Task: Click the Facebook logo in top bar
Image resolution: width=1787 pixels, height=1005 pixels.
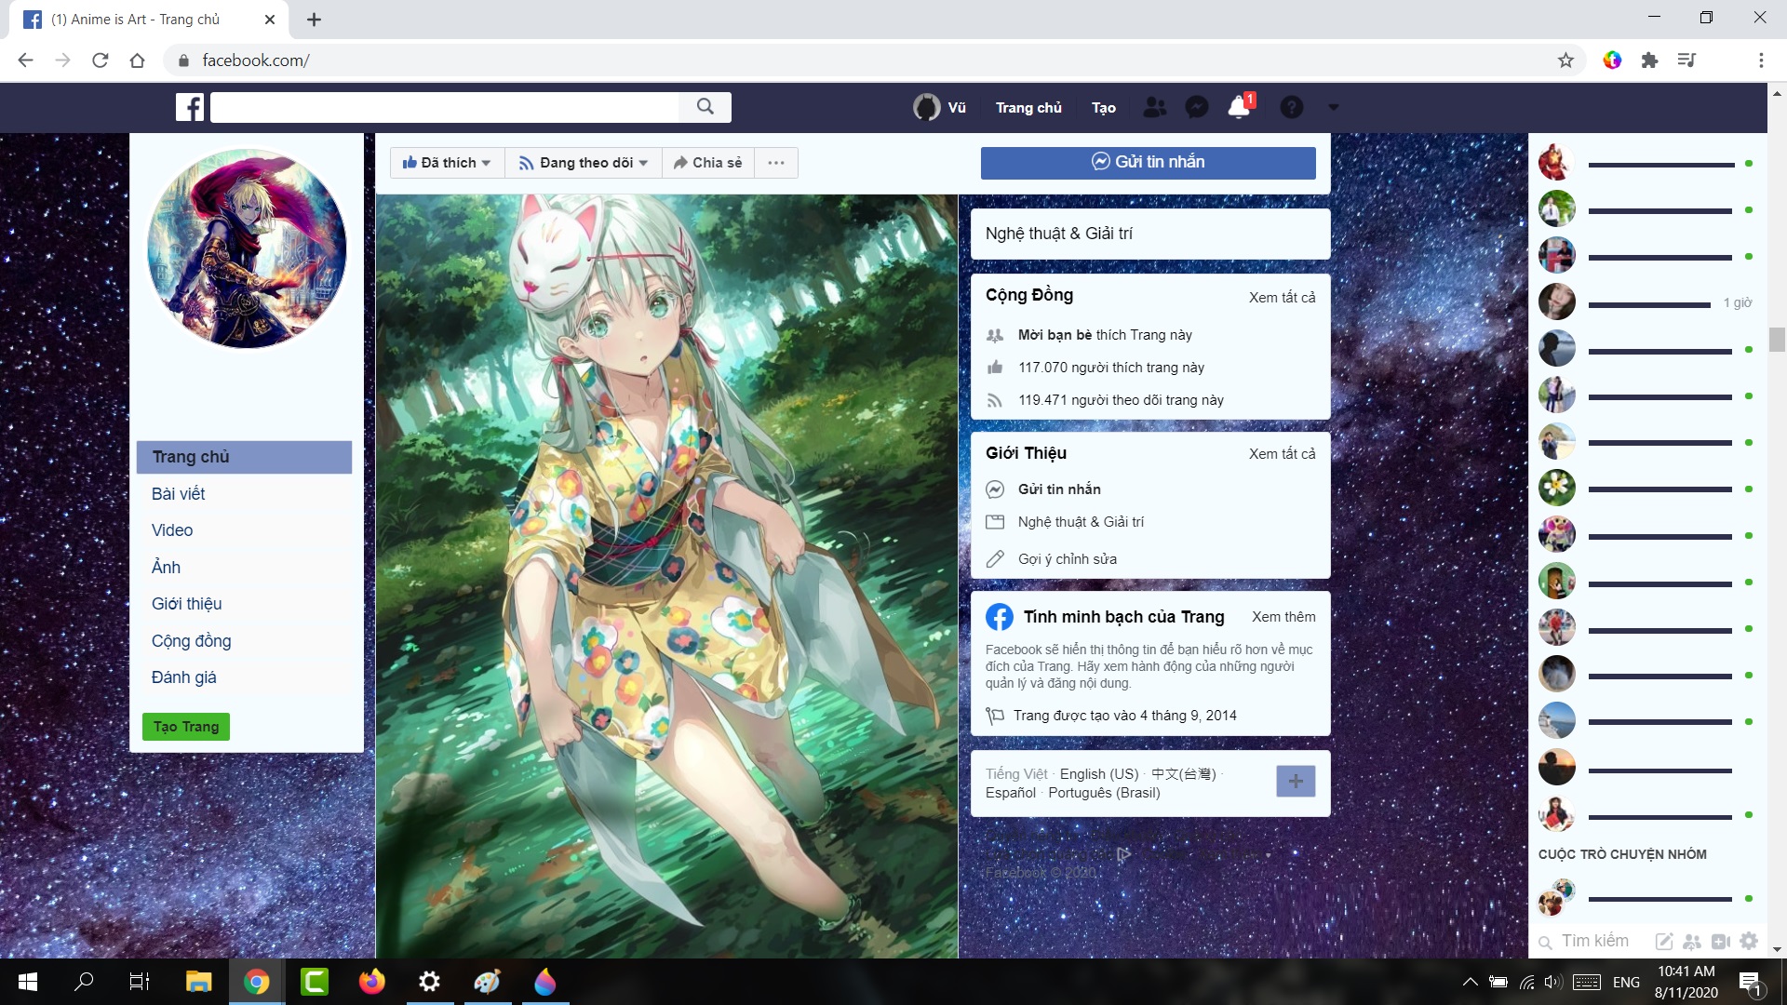Action: (x=190, y=107)
